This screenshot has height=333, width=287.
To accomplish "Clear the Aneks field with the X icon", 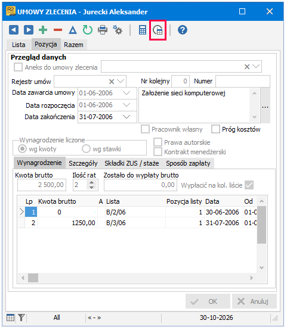I will pos(247,67).
